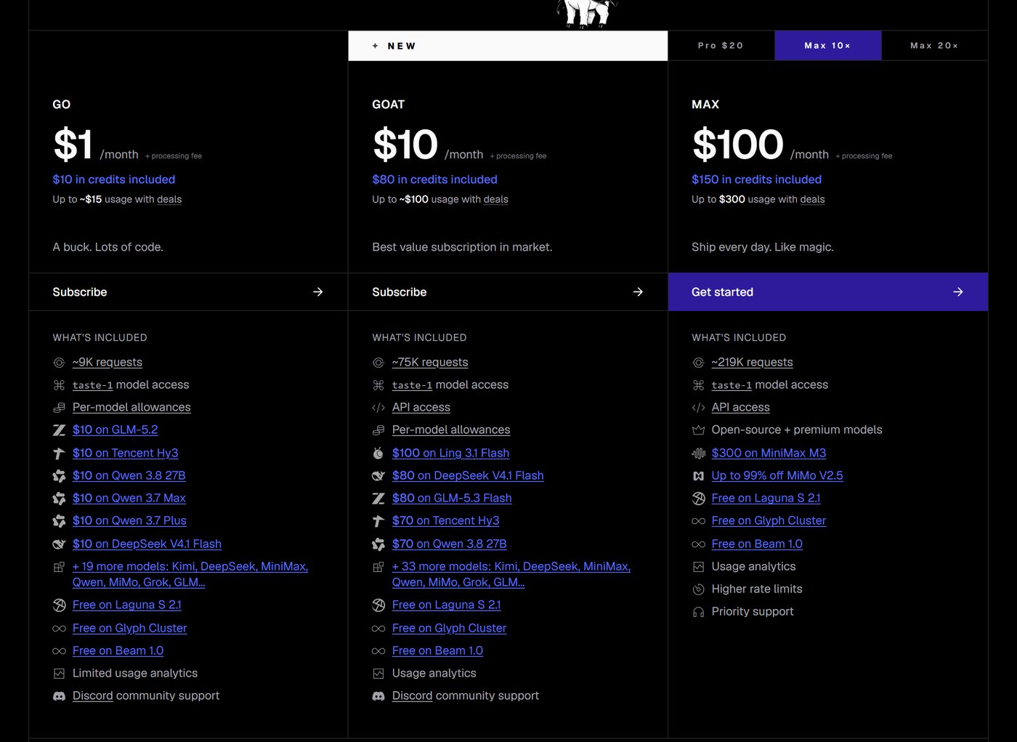Click Up to 99% off MiMo V2.5

click(x=777, y=475)
